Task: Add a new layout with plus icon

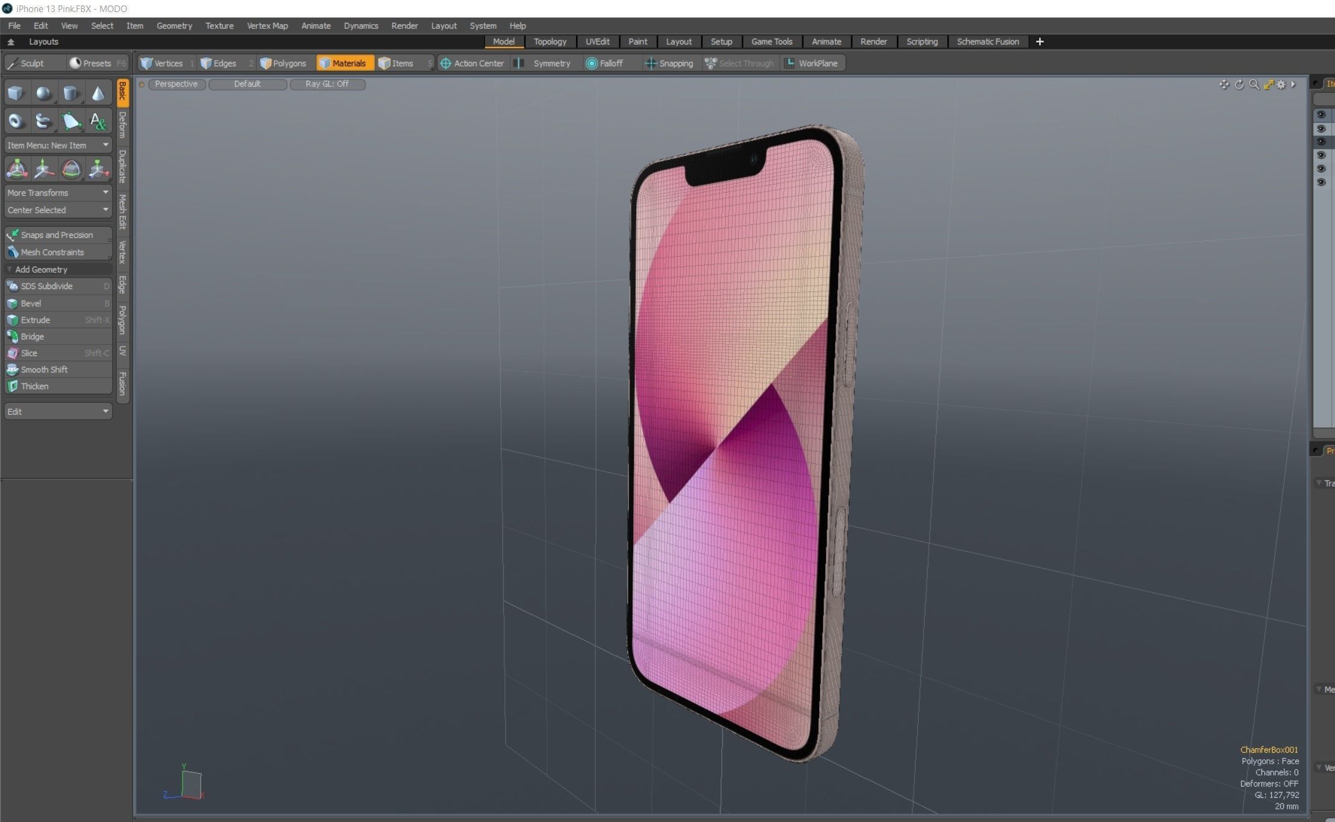Action: 1040,42
